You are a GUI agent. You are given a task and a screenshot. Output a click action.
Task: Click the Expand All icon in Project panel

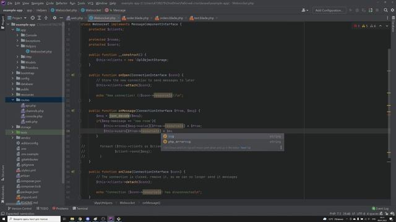(x=39, y=18)
